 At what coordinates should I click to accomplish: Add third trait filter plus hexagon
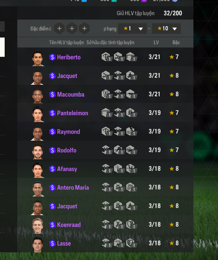[84, 28]
